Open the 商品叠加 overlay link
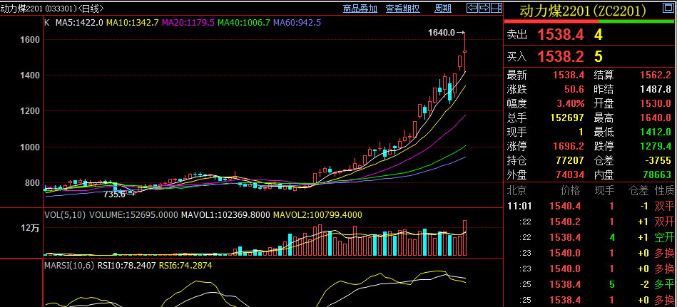The height and width of the screenshot is (307, 677). (x=360, y=9)
